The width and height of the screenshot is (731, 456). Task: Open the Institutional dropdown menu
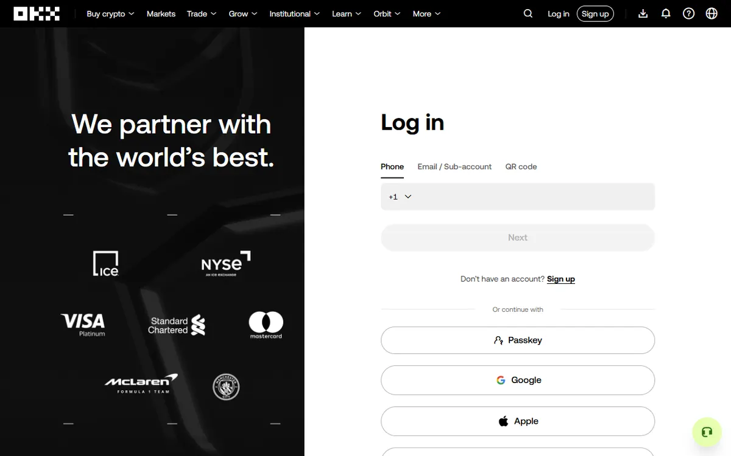click(295, 13)
